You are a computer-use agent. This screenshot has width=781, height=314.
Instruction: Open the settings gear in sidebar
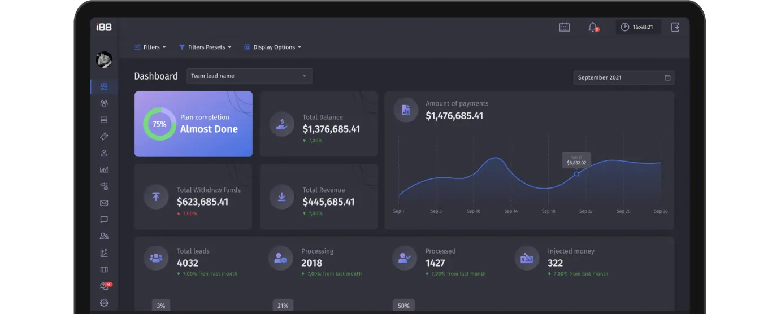[x=104, y=303]
